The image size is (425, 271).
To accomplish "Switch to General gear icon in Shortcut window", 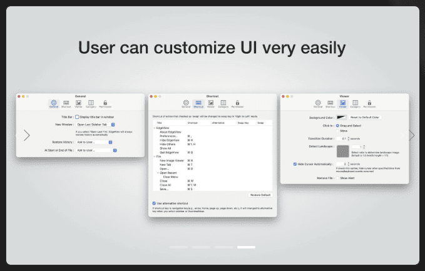I will (186, 104).
